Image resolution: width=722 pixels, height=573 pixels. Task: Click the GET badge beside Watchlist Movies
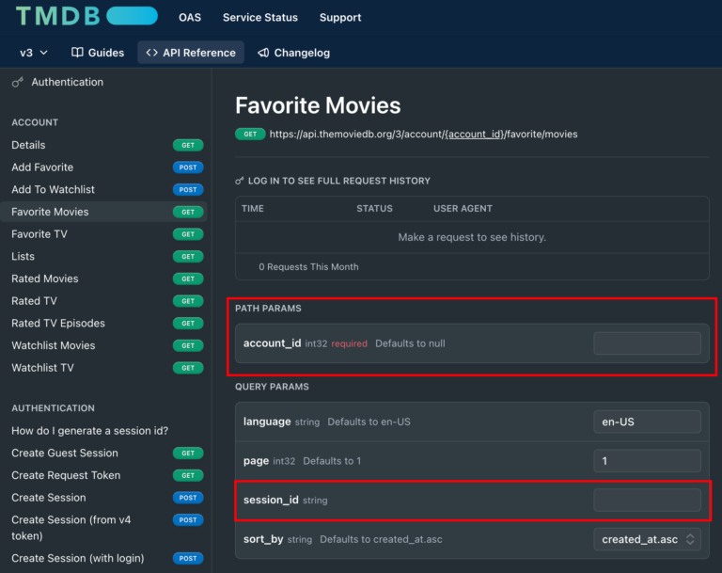point(188,345)
